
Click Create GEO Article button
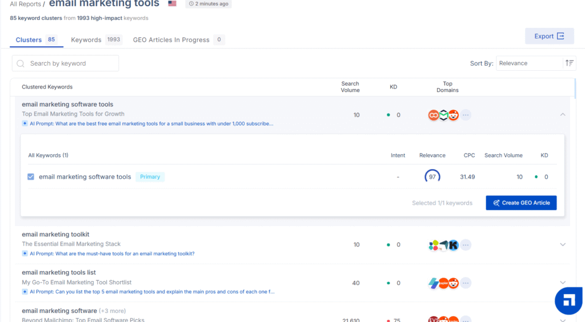[x=521, y=203]
